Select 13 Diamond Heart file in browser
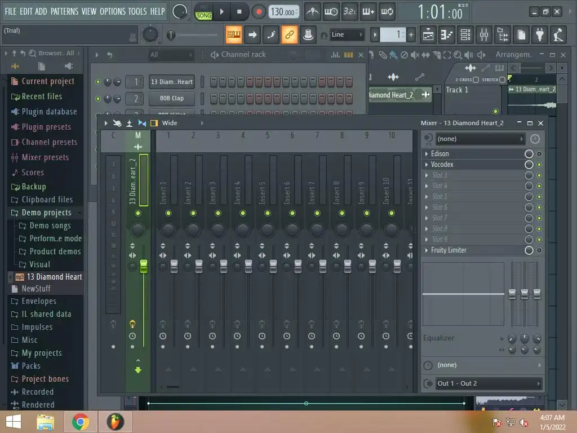 pyautogui.click(x=54, y=277)
